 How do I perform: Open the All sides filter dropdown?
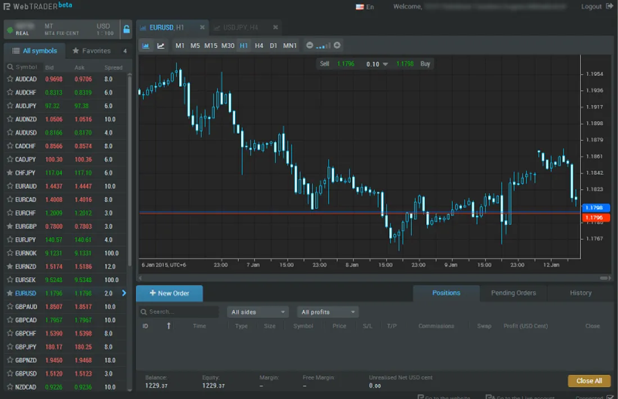pos(258,312)
